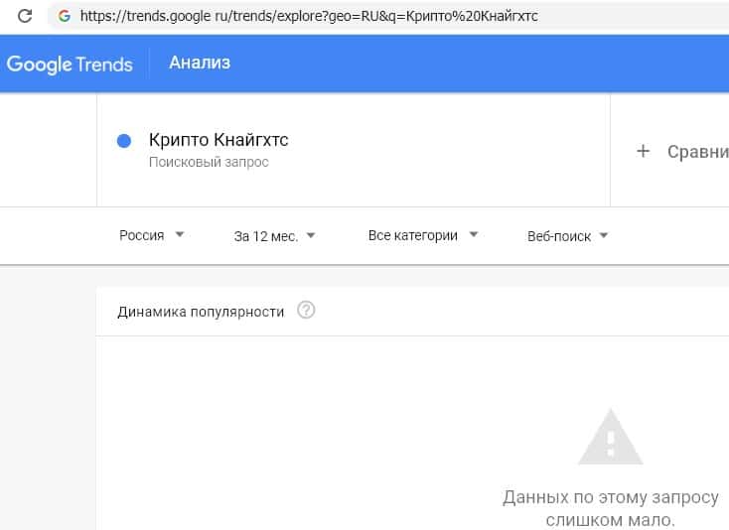
Task: Click the Сравнить compare button
Action: [x=697, y=152]
